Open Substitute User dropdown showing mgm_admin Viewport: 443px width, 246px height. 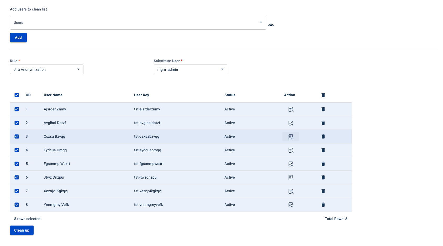190,69
